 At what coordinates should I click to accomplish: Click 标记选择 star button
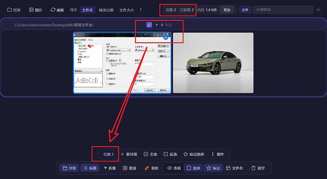(x=193, y=154)
